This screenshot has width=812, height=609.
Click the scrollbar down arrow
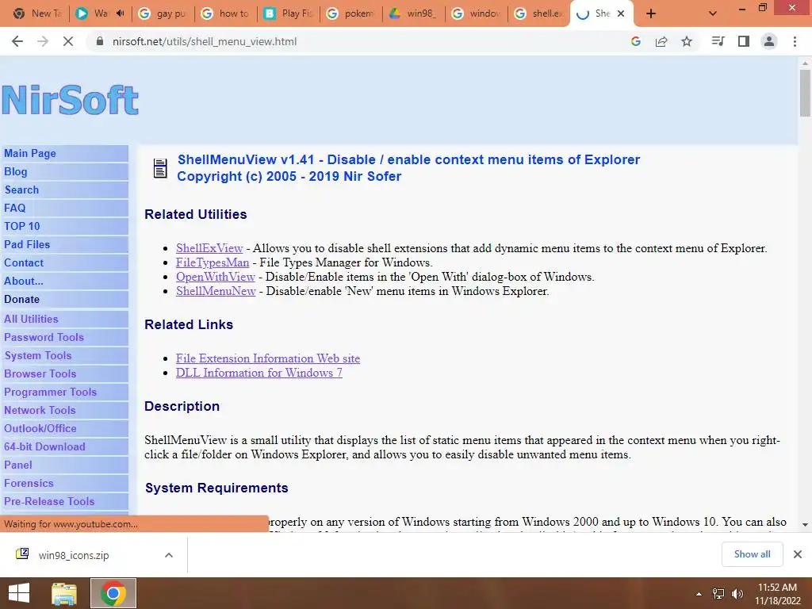pyautogui.click(x=805, y=525)
